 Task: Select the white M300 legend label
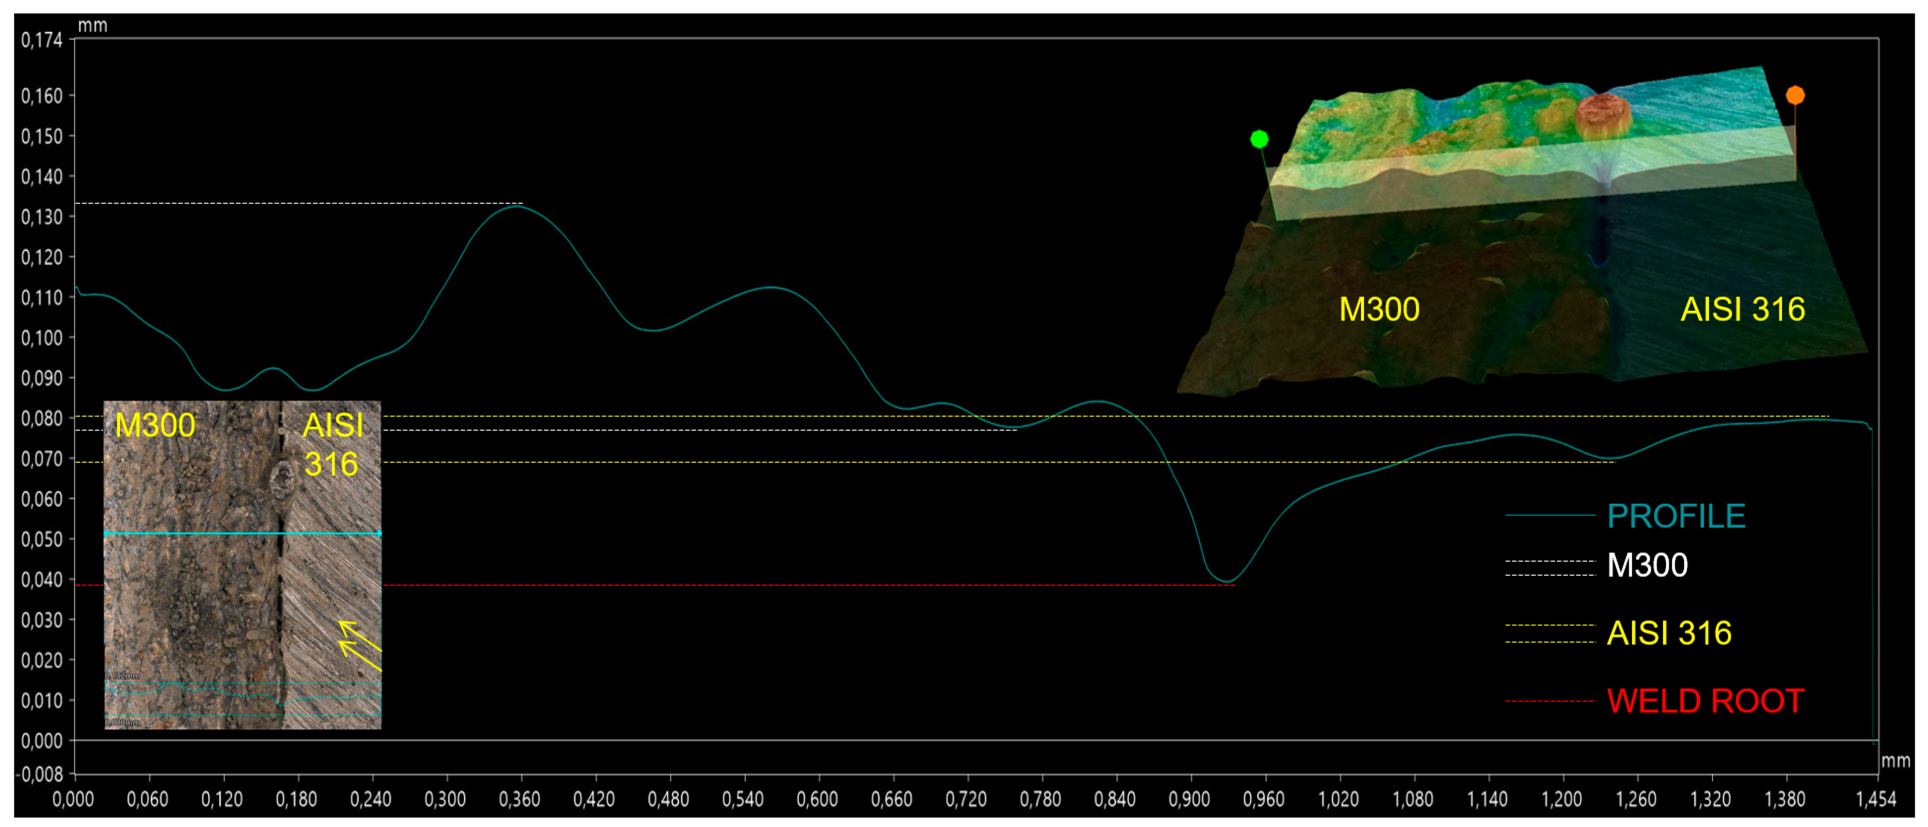[x=1647, y=565]
